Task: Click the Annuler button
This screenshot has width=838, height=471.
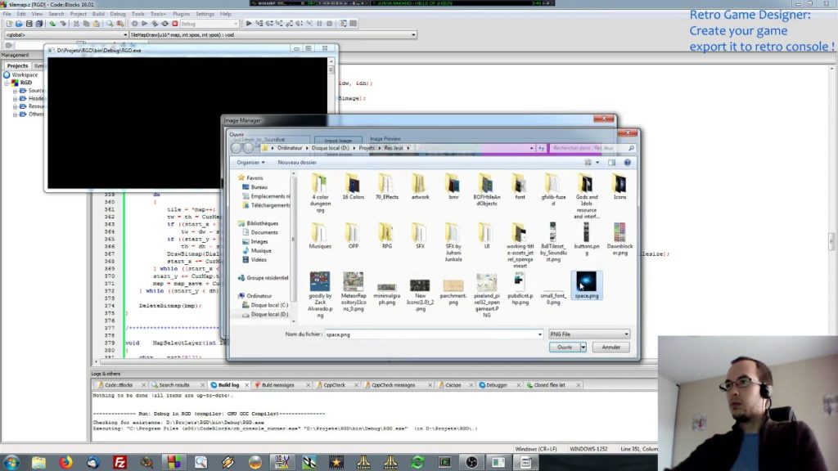Action: pyautogui.click(x=610, y=347)
